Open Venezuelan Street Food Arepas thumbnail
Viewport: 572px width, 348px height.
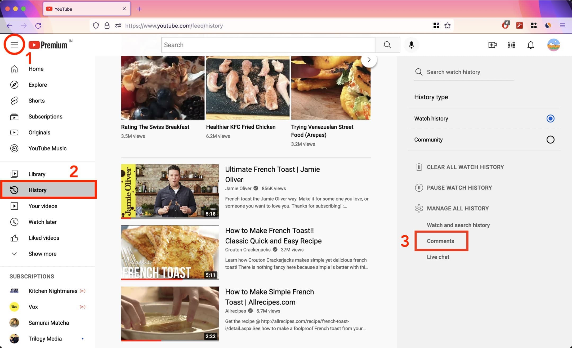point(331,88)
